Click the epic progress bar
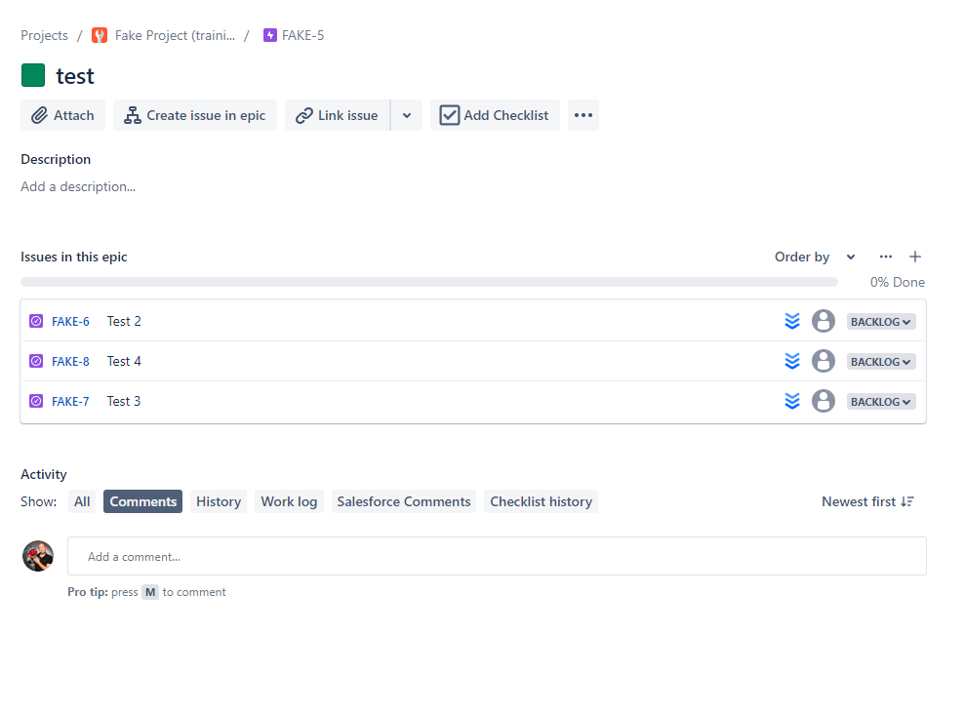965x714 pixels. coord(429,281)
